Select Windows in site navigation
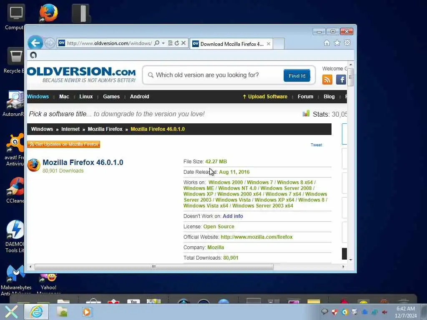The width and height of the screenshot is (427, 320). point(38,97)
